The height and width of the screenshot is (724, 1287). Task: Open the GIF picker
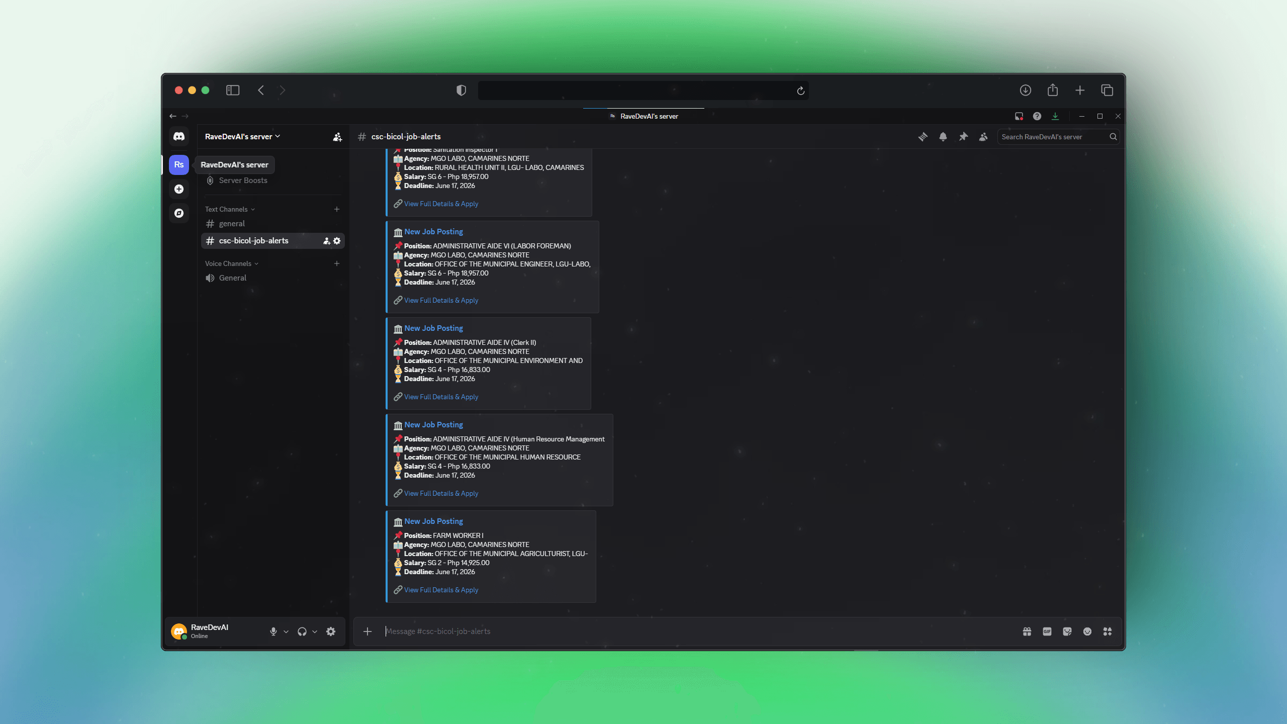tap(1047, 631)
